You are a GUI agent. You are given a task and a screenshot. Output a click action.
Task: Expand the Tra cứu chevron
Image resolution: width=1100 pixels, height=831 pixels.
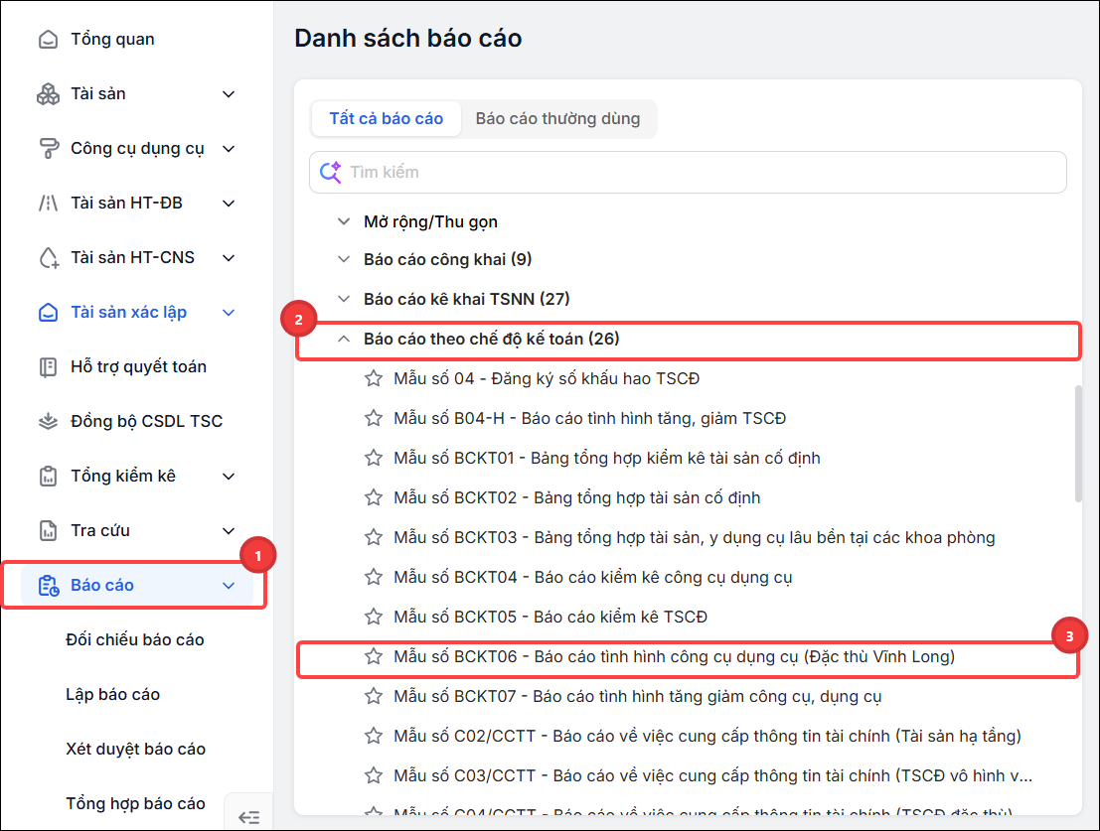229,531
